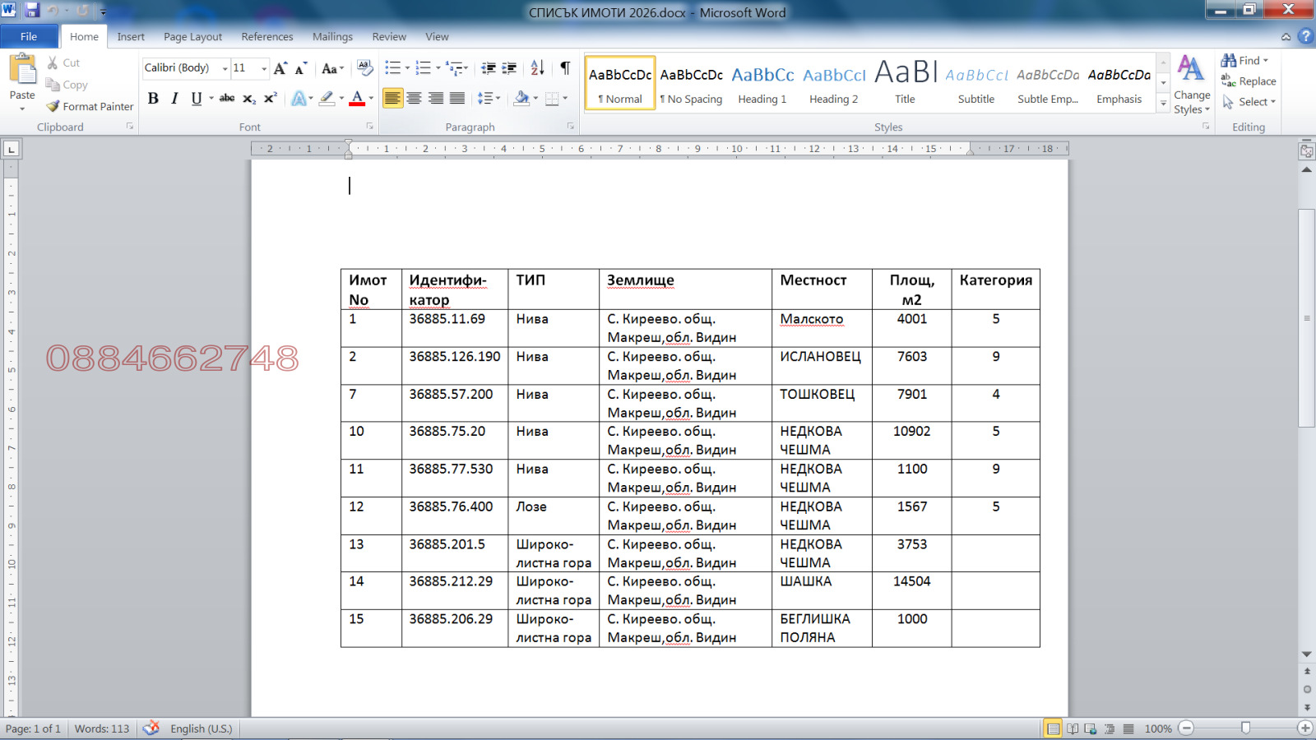
Task: Switch to the Review tab
Action: click(389, 36)
